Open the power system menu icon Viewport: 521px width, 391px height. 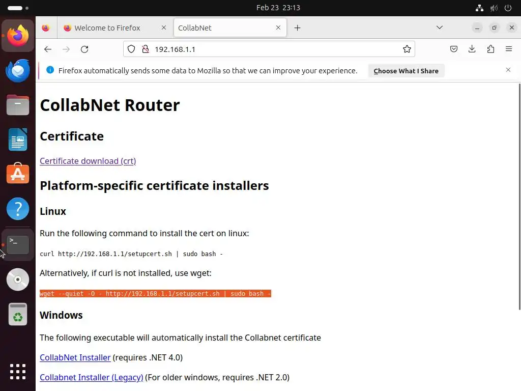click(508, 8)
